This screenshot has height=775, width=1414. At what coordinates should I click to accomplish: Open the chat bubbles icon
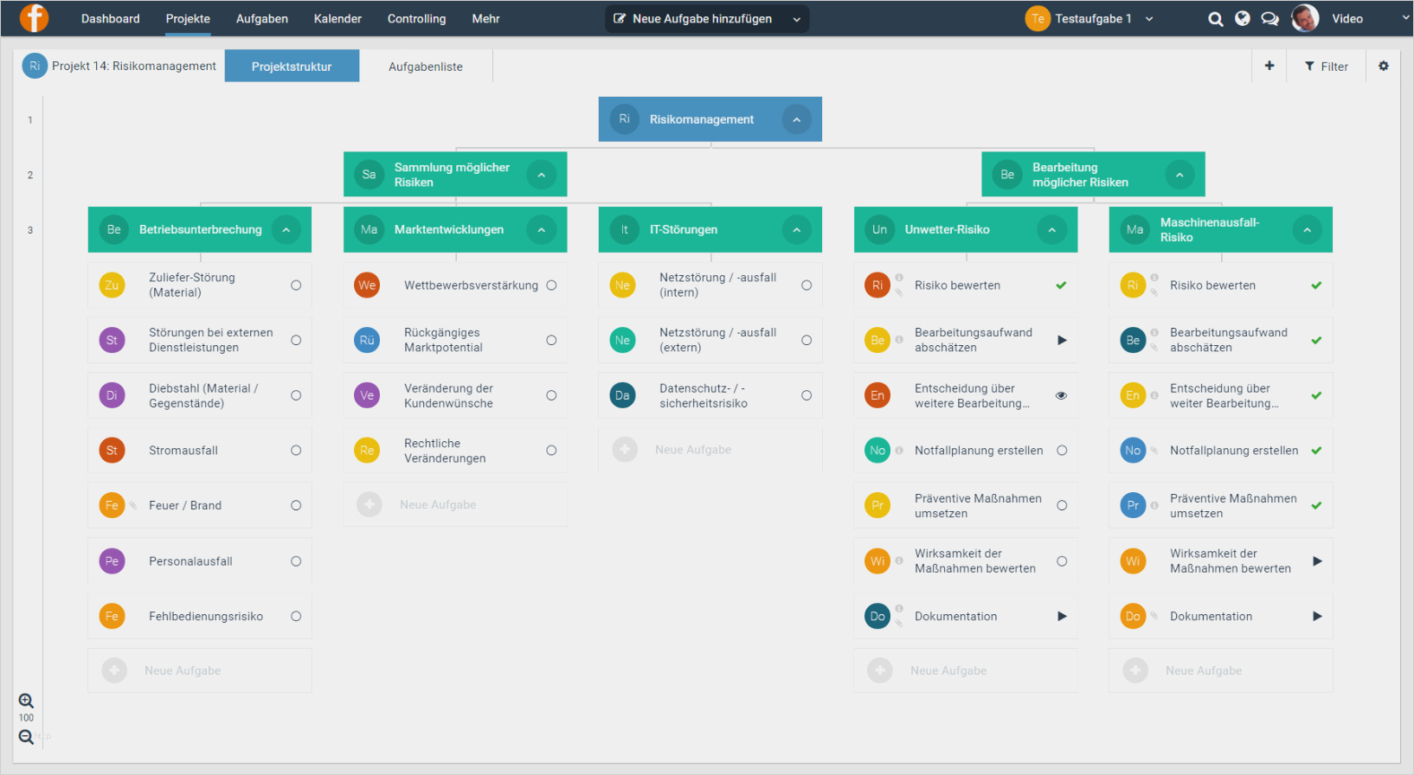(1269, 19)
